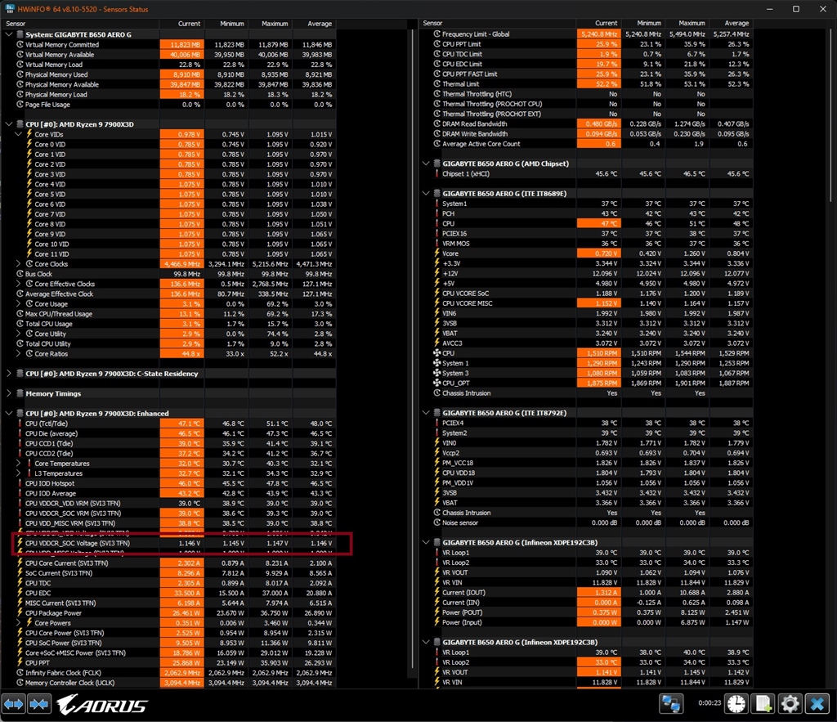
Task: Select the CPU (Tctl/Tdie) row
Action: click(168, 424)
